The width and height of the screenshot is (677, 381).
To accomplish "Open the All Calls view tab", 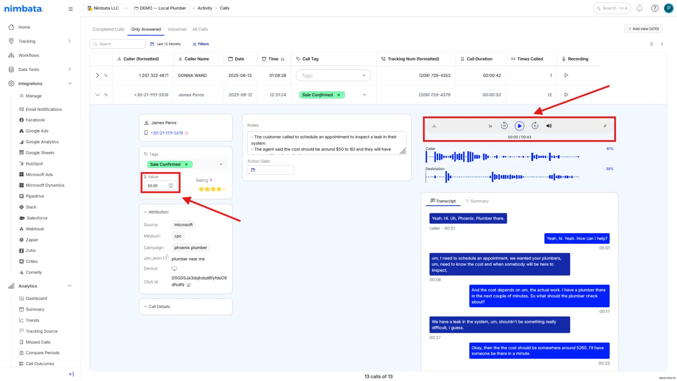I will [200, 29].
